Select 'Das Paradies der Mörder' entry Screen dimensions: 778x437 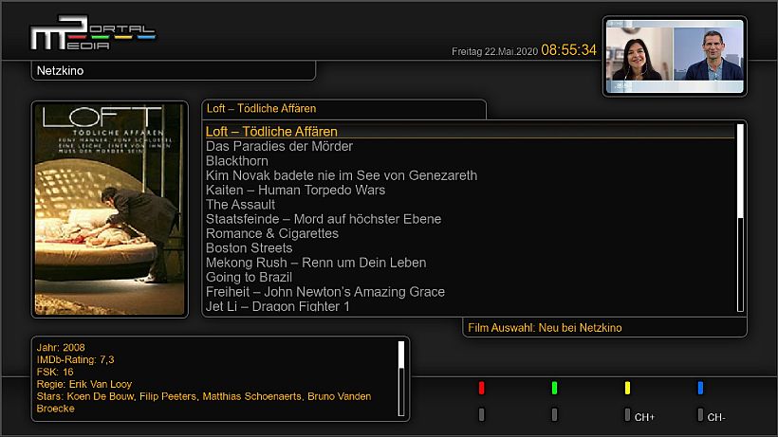[279, 147]
